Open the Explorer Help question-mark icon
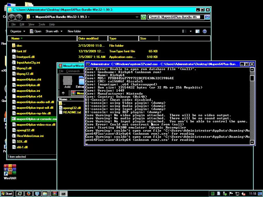The image size is (263, 197). tap(205, 31)
